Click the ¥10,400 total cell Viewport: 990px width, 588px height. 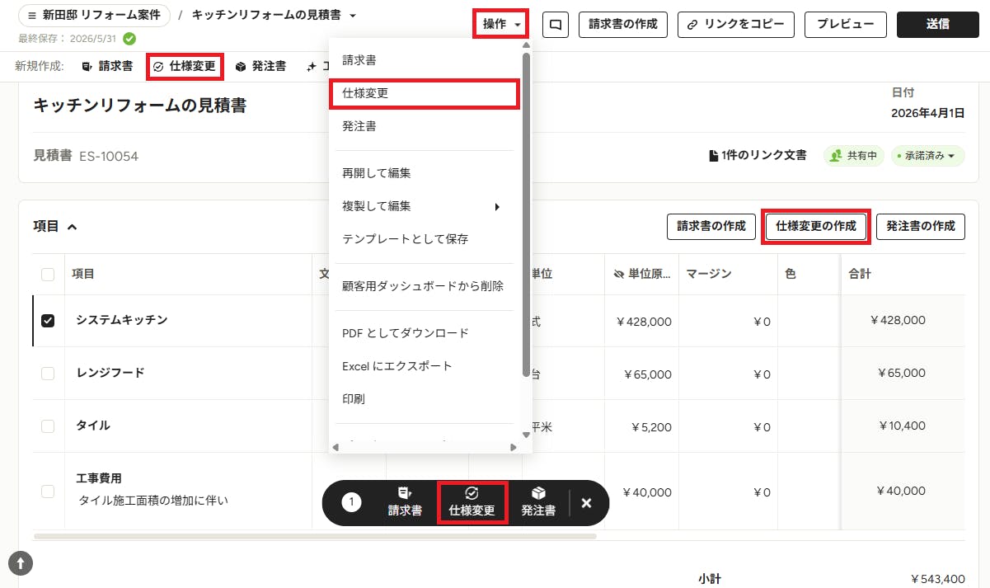pyautogui.click(x=901, y=426)
